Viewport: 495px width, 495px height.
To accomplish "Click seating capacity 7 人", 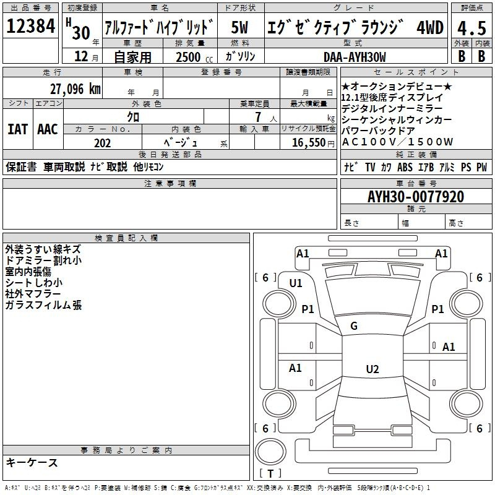I will click(266, 117).
